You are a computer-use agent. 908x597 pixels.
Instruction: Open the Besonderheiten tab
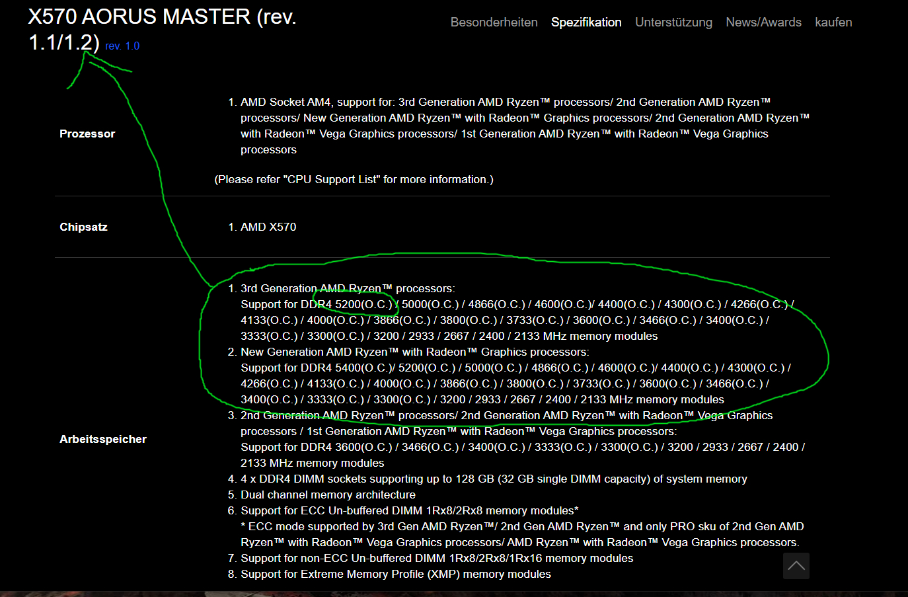tap(494, 22)
